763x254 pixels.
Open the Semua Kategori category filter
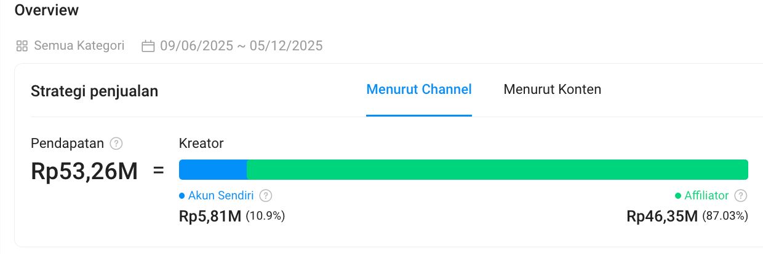pyautogui.click(x=79, y=46)
